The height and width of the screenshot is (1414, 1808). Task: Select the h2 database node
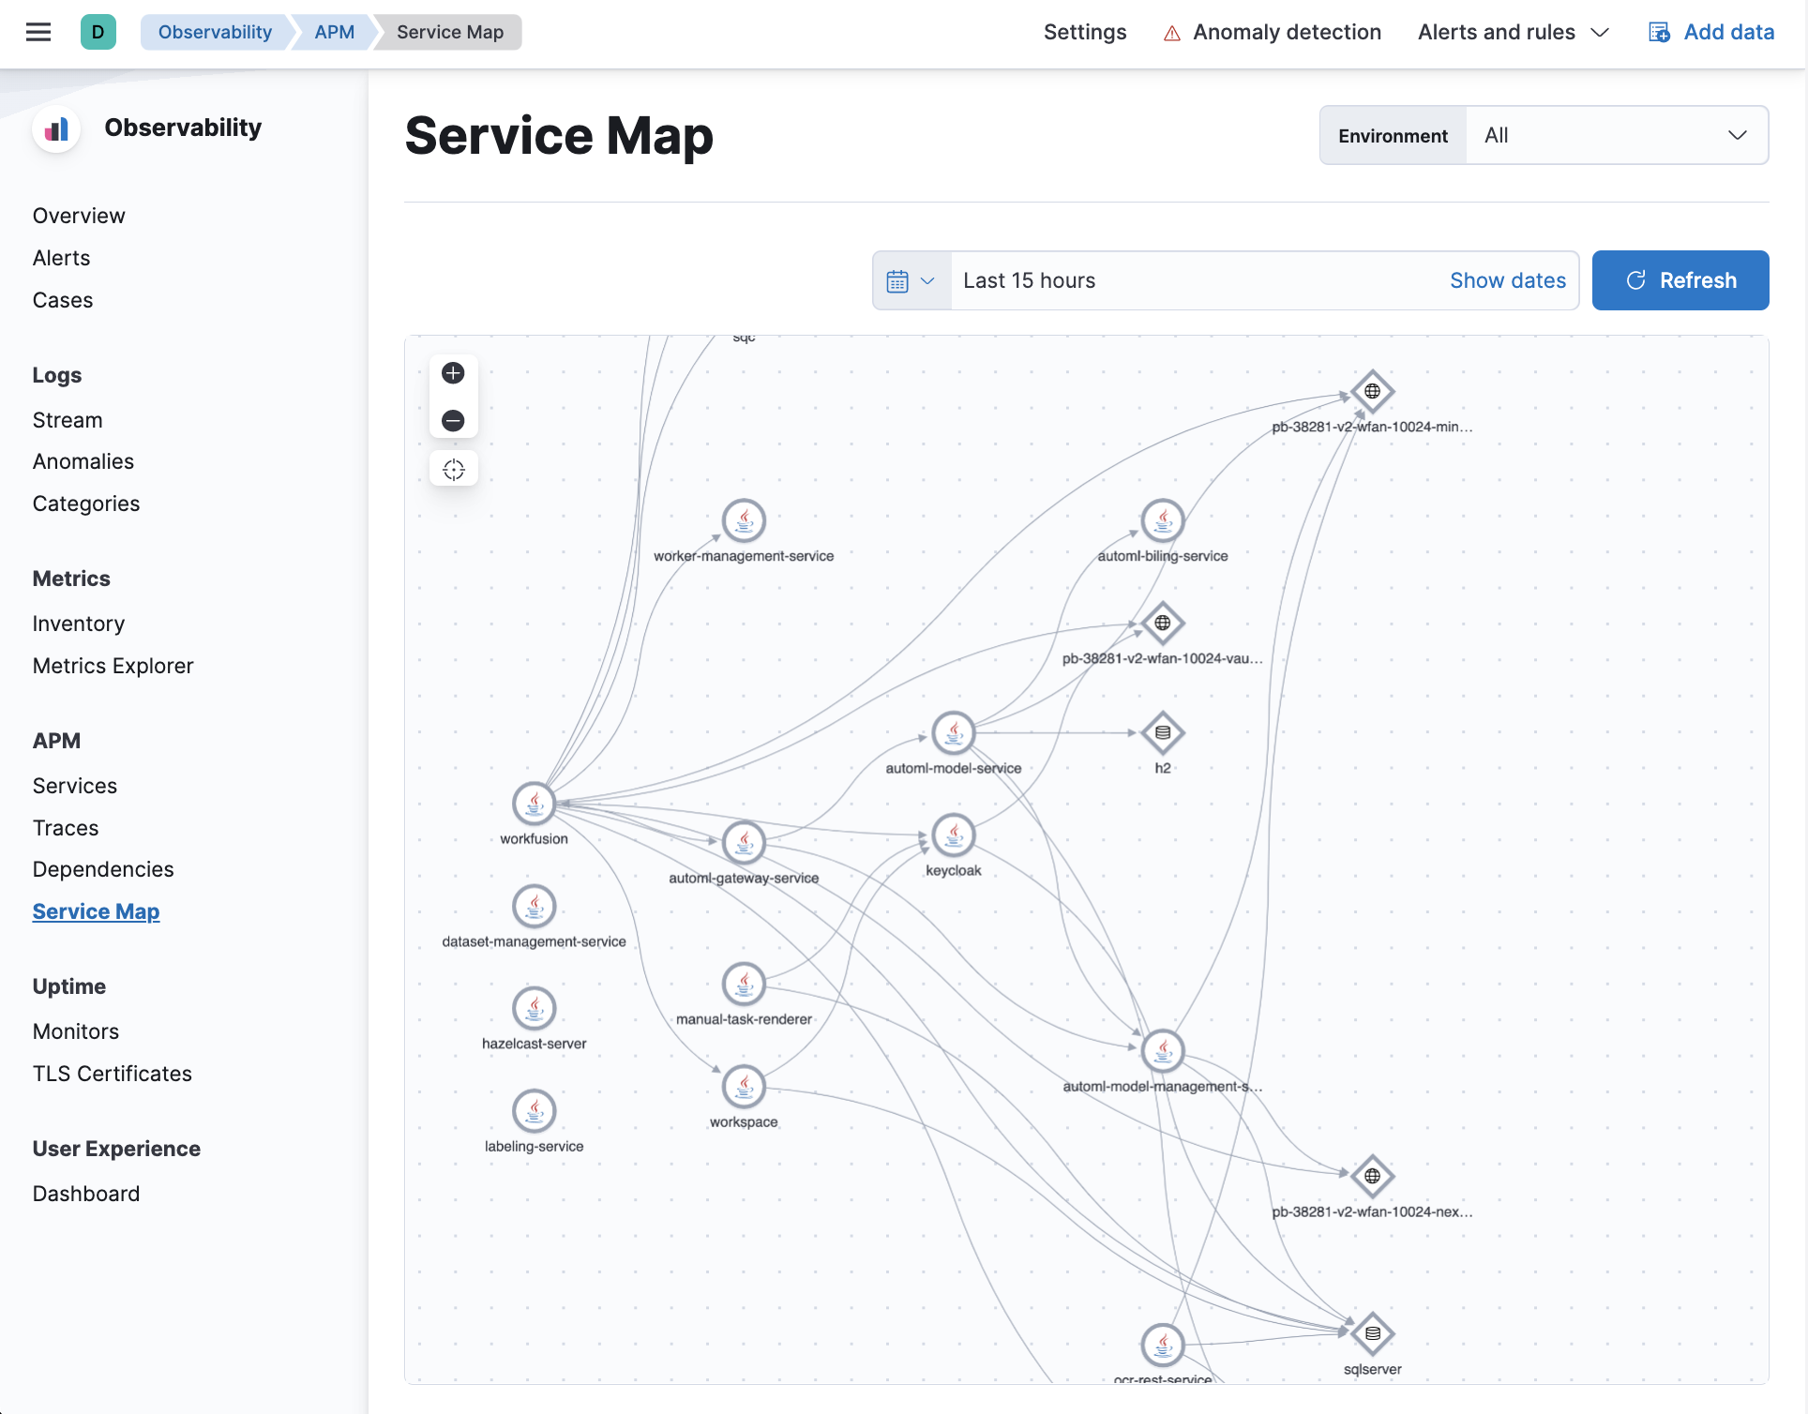click(x=1163, y=732)
